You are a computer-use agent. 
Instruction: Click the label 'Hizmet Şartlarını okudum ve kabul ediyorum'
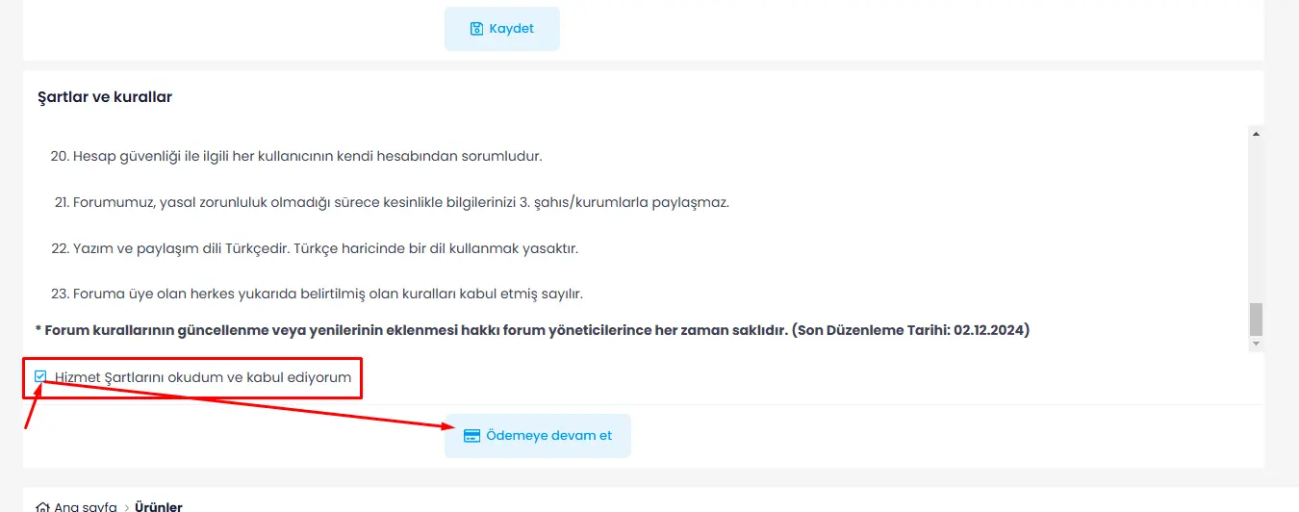[x=203, y=377]
